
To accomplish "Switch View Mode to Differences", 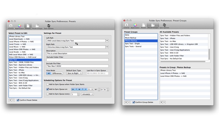I will pos(57,73).
